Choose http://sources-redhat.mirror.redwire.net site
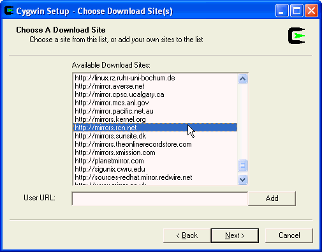This screenshot has width=322, height=252. (155, 177)
